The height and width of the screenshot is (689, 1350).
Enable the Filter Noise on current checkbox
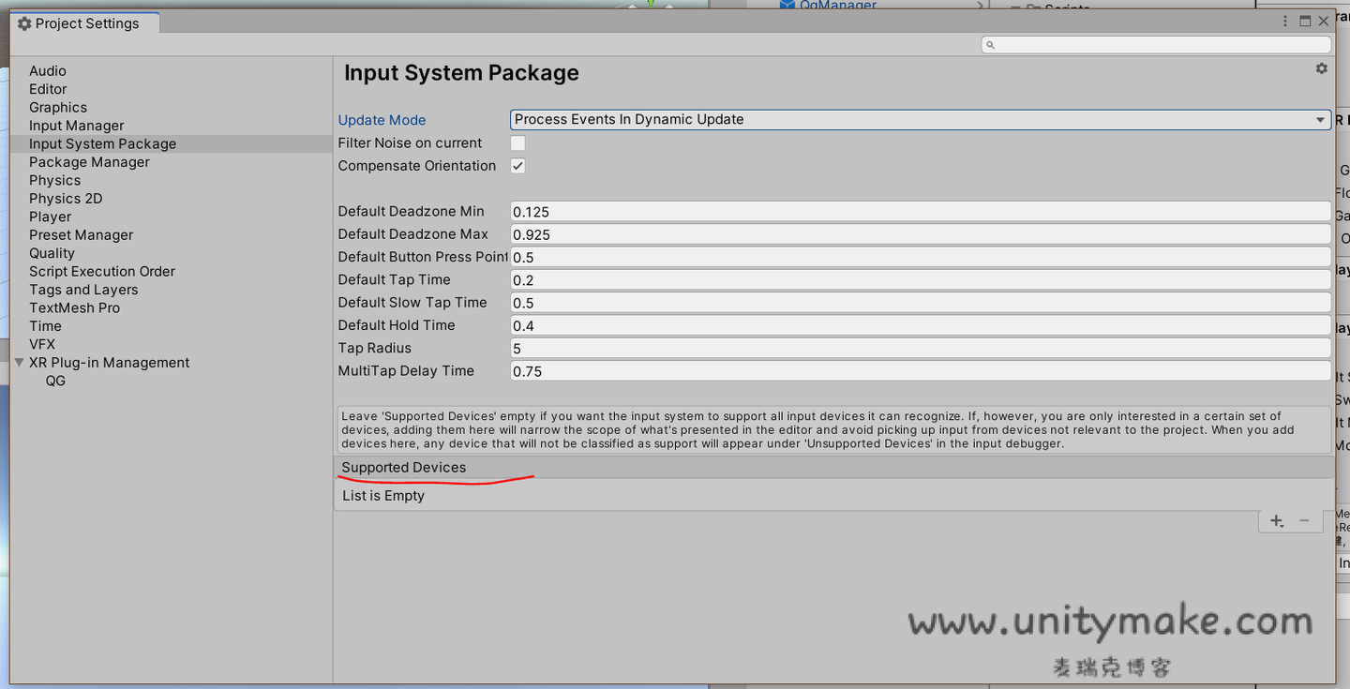[517, 142]
